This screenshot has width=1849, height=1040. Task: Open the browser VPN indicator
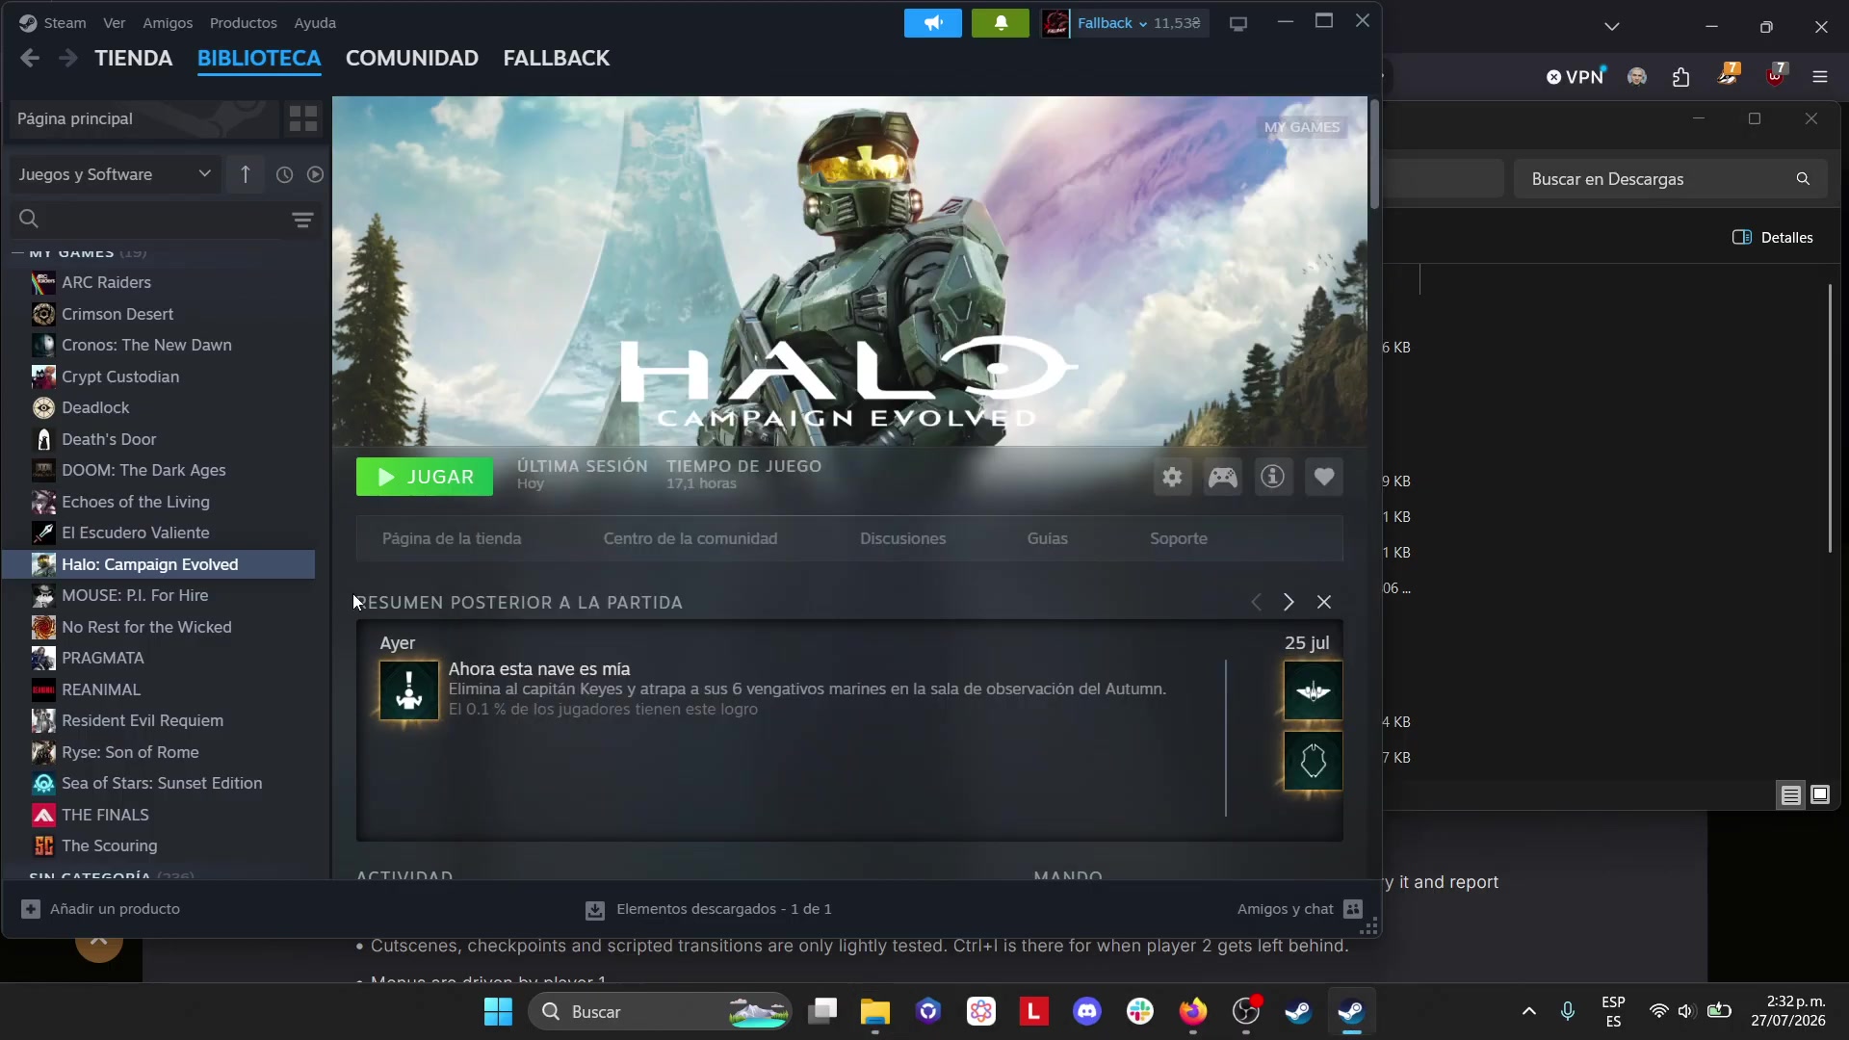pyautogui.click(x=1576, y=77)
